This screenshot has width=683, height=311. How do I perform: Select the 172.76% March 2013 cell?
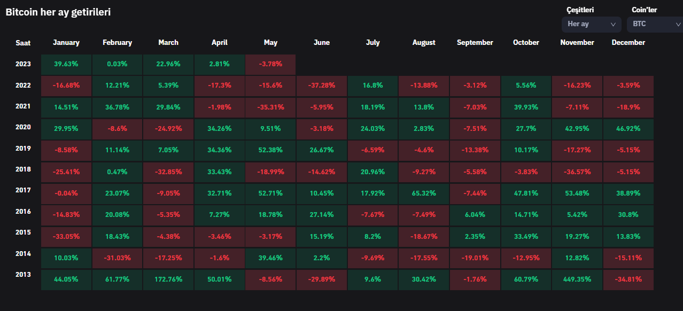[x=168, y=279]
